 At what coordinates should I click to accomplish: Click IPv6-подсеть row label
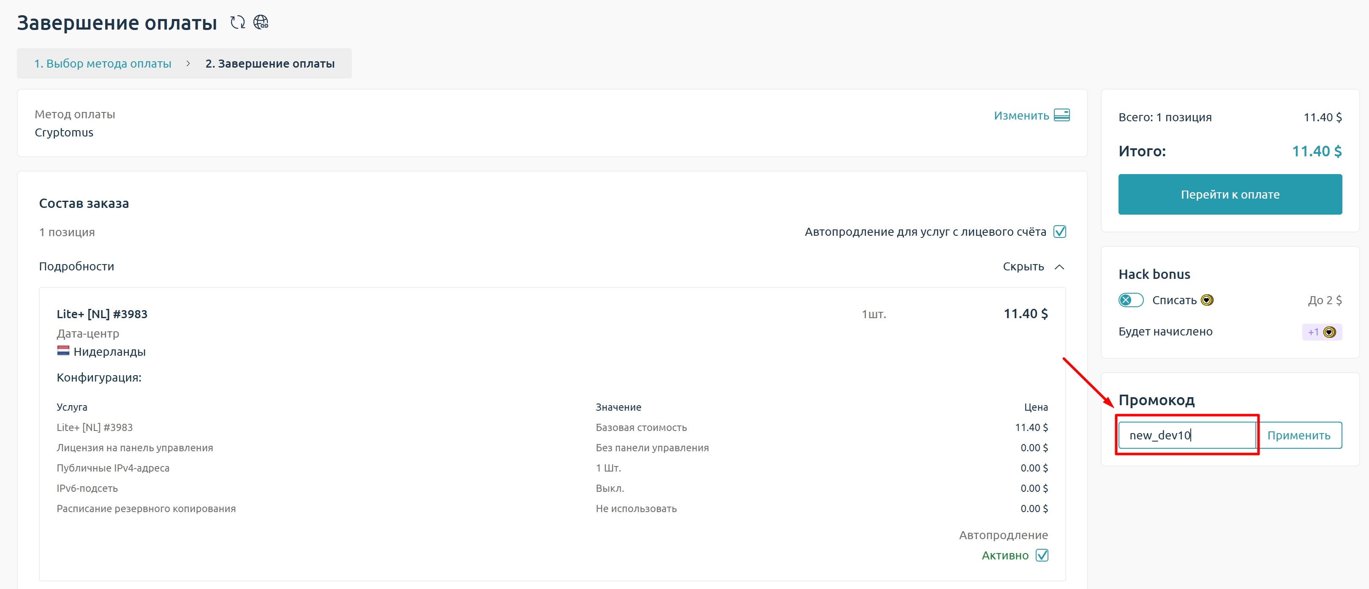pyautogui.click(x=87, y=488)
